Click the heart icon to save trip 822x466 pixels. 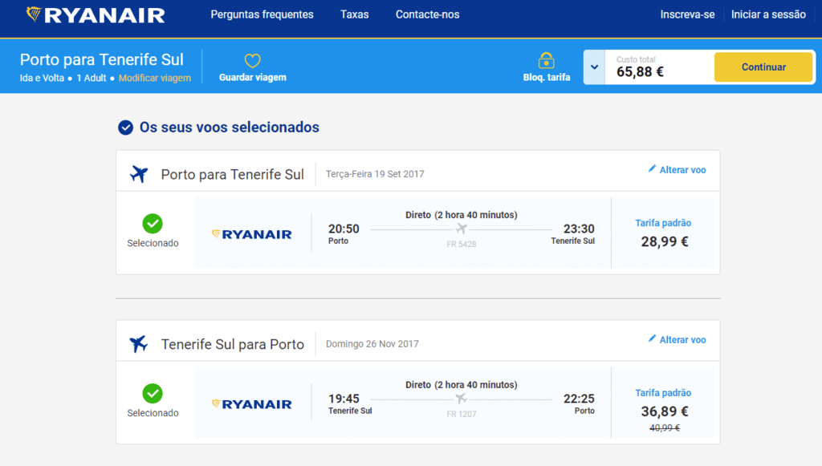click(x=253, y=61)
